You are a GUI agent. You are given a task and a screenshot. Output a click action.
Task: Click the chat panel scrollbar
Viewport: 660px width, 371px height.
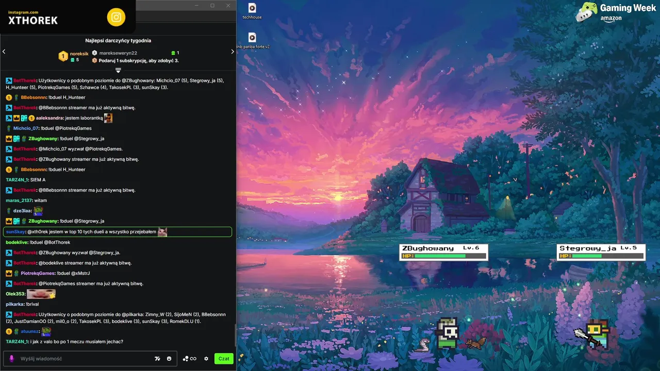click(x=235, y=335)
